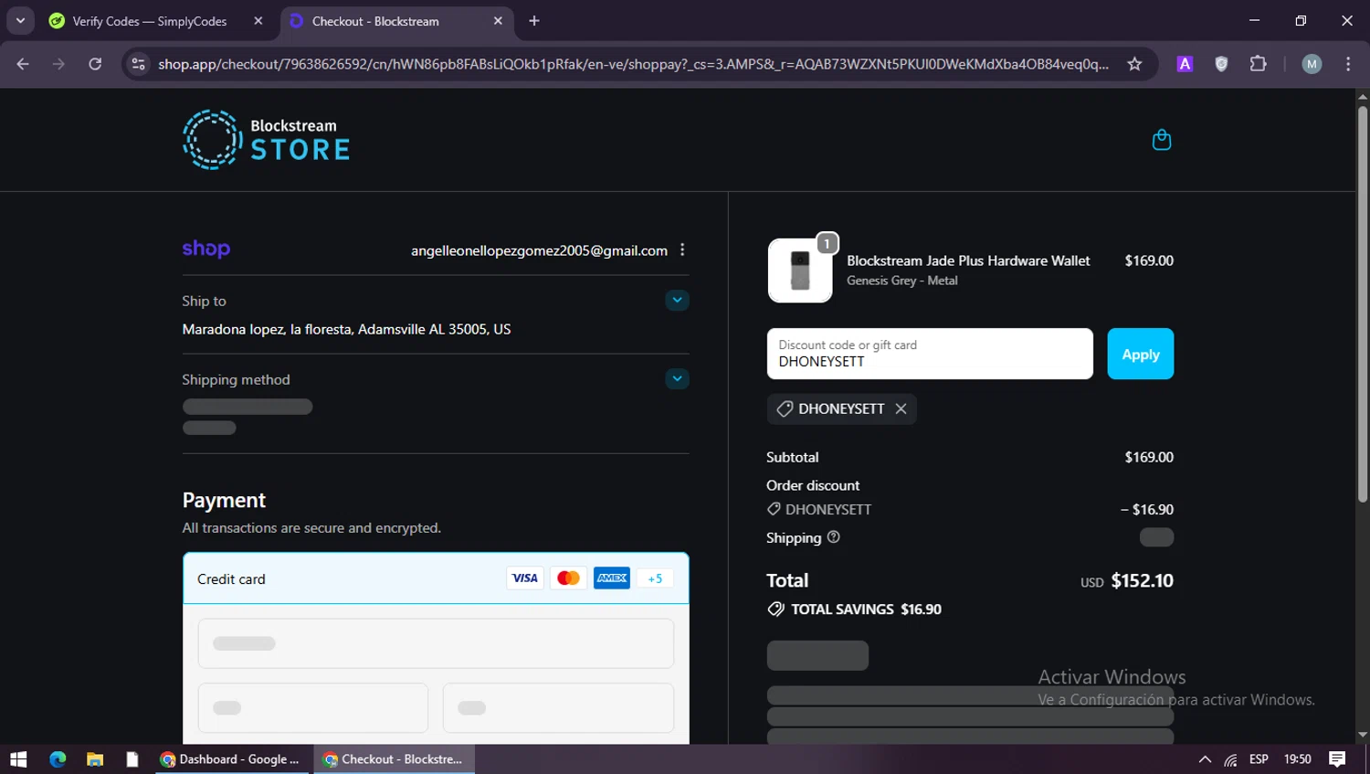This screenshot has width=1370, height=774.
Task: Click the Jade Plus wallet thumbnail
Action: pyautogui.click(x=800, y=270)
